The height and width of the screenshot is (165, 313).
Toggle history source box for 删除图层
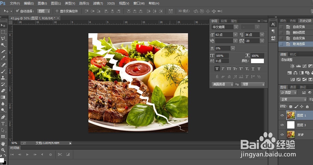tap(281, 33)
